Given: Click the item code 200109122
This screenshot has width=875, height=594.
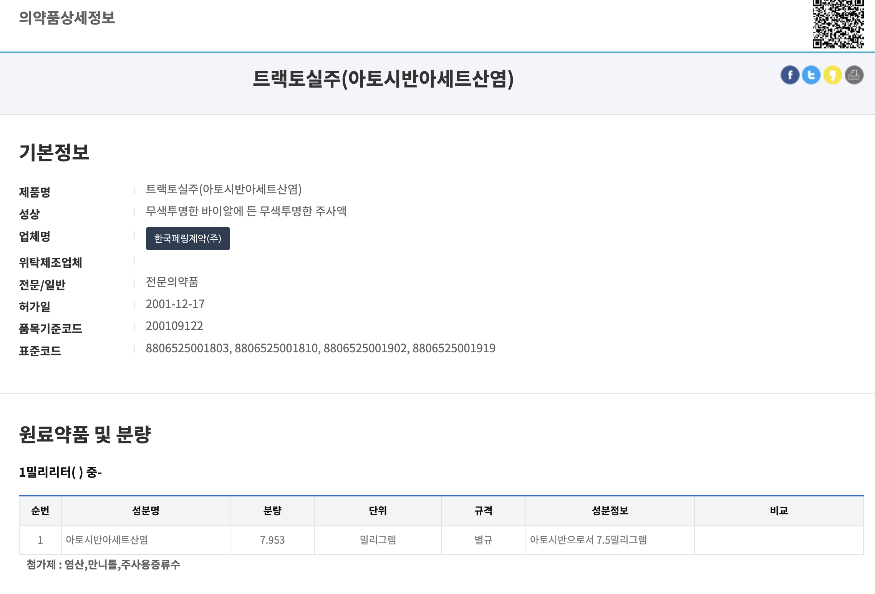Looking at the screenshot, I should 174,326.
